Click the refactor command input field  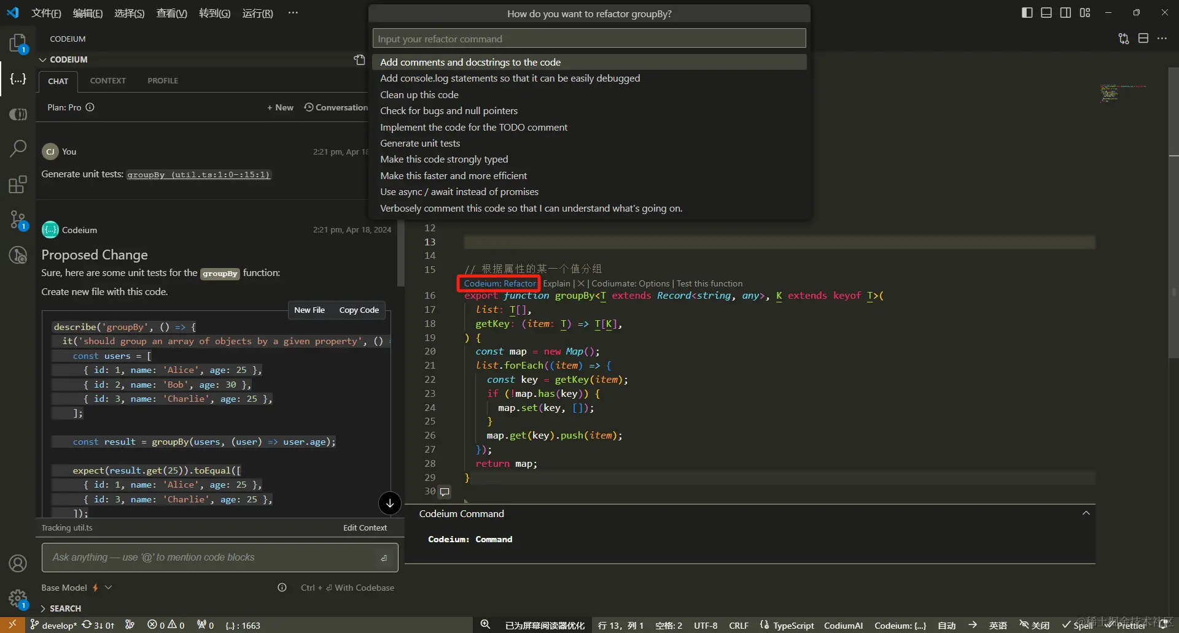coord(589,39)
